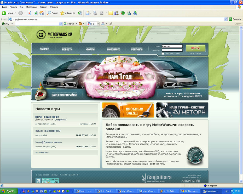This screenshot has width=243, height=194.
Task: Go to the ОБ ИГРЕ site section
Action: tap(44, 49)
